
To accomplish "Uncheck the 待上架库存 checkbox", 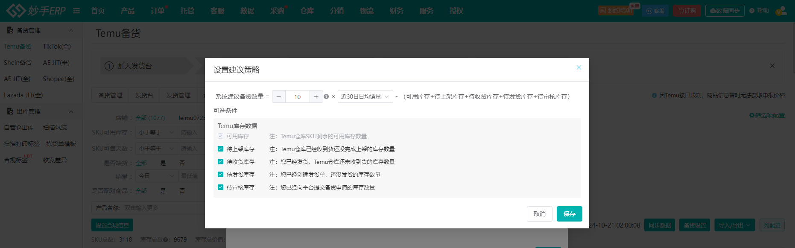I will coord(220,149).
